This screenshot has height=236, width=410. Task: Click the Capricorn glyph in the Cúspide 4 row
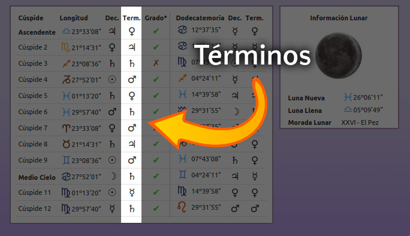66,80
